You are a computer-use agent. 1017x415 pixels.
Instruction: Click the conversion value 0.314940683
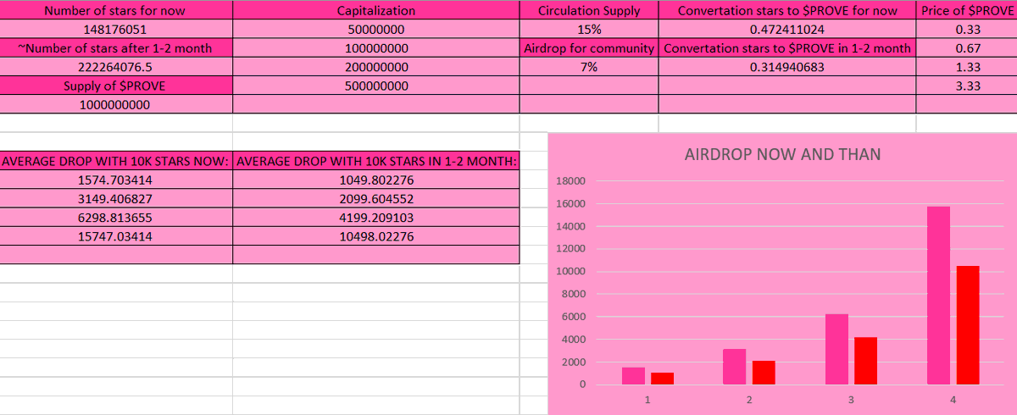tap(787, 67)
